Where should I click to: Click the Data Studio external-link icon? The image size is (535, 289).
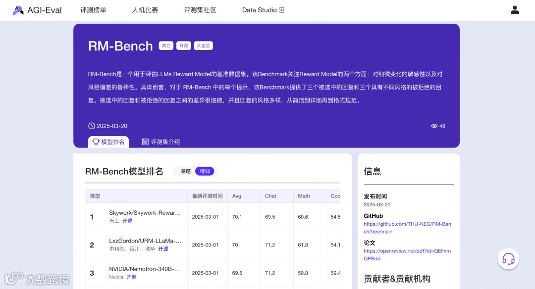click(281, 10)
